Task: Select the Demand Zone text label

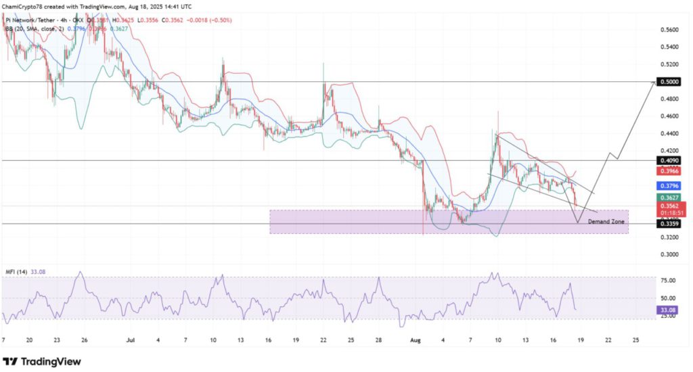Action: [606, 221]
